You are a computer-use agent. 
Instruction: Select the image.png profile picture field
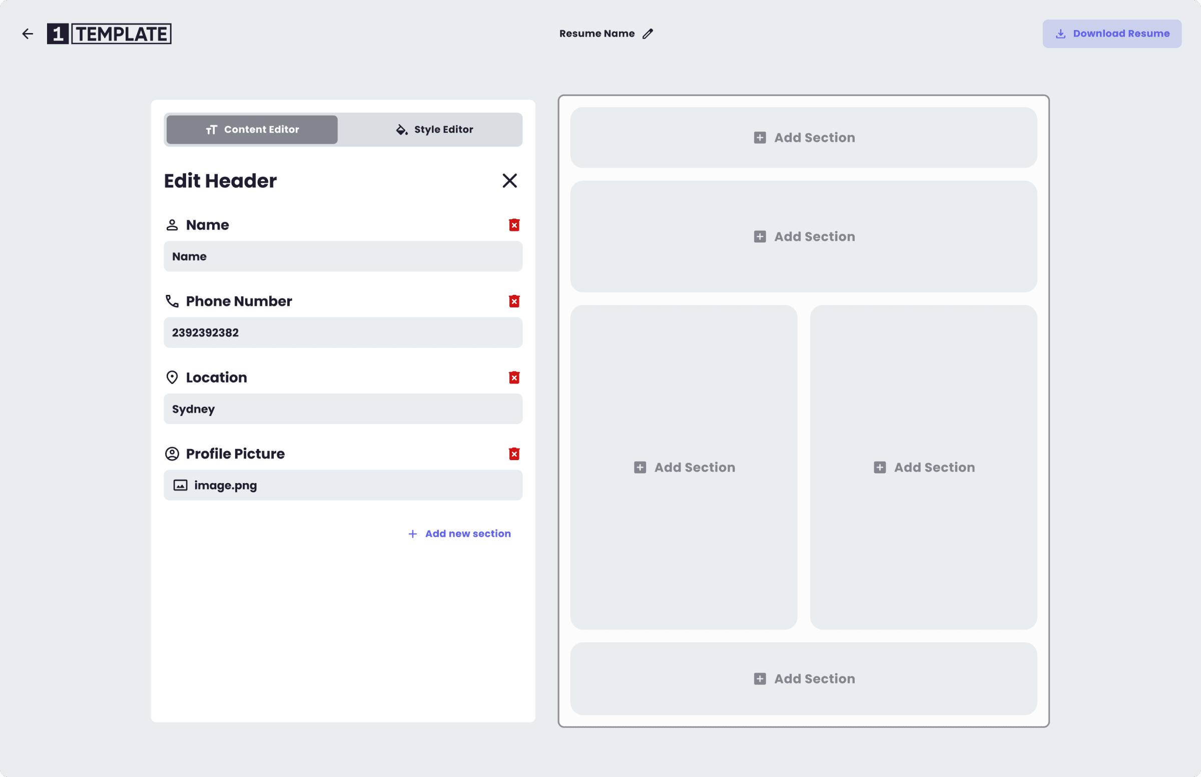click(343, 485)
